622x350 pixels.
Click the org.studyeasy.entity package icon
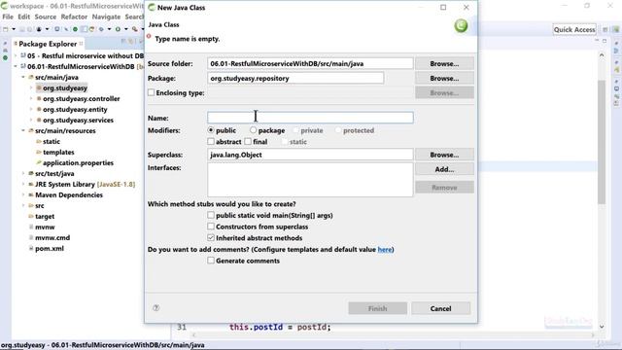[x=39, y=109]
